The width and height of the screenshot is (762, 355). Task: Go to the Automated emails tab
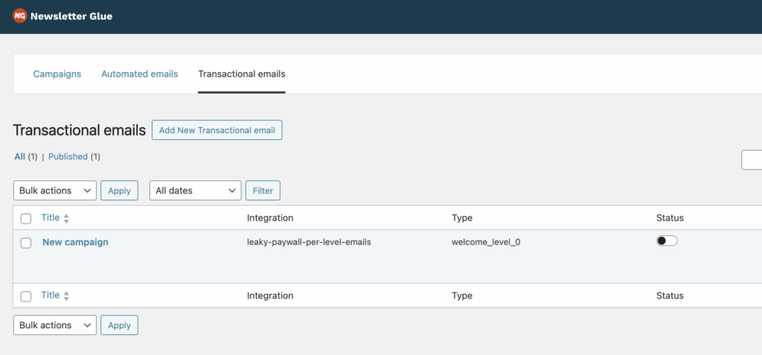coord(139,74)
